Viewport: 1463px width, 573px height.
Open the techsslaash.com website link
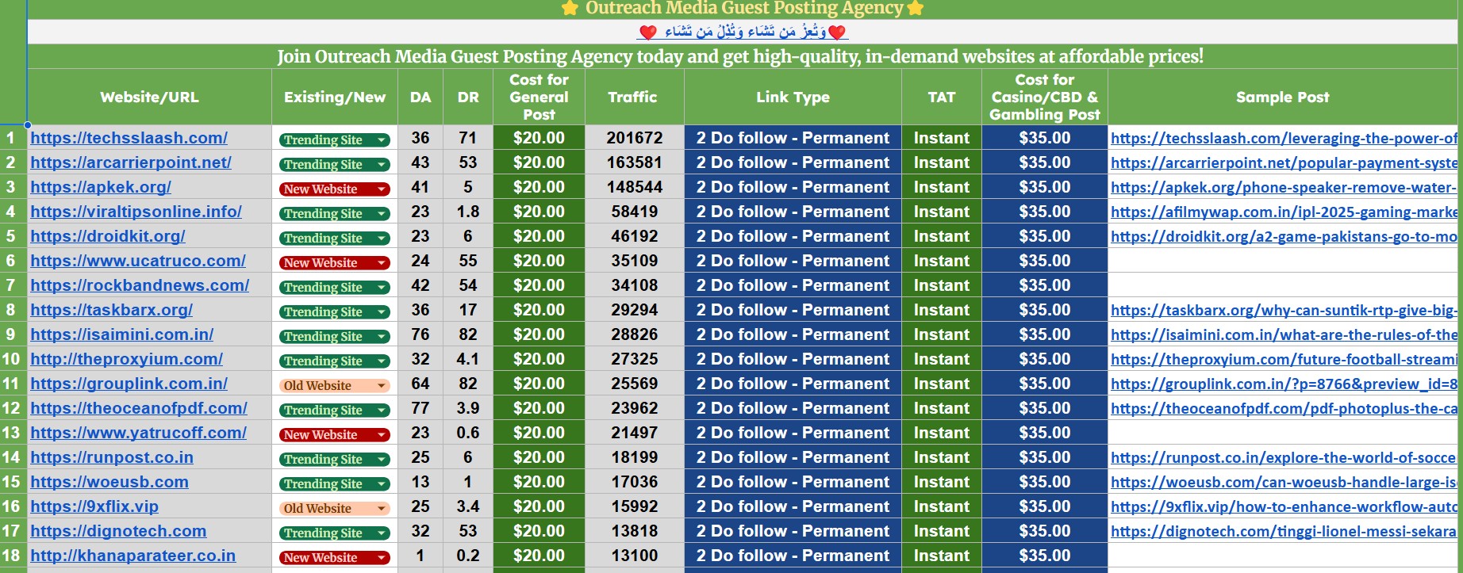tap(129, 138)
